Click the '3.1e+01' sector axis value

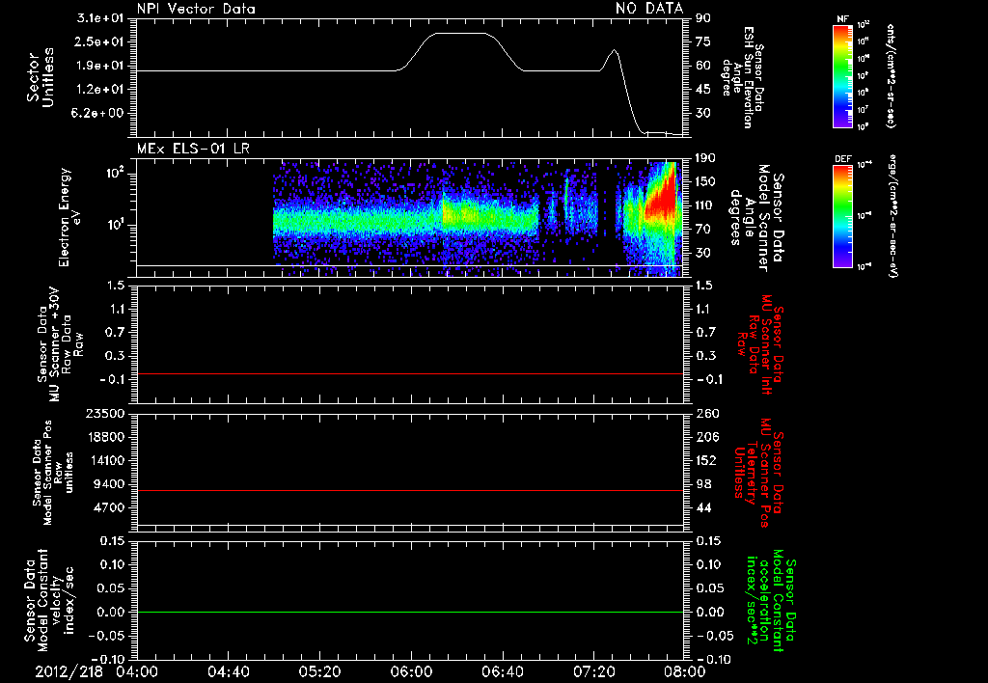100,17
